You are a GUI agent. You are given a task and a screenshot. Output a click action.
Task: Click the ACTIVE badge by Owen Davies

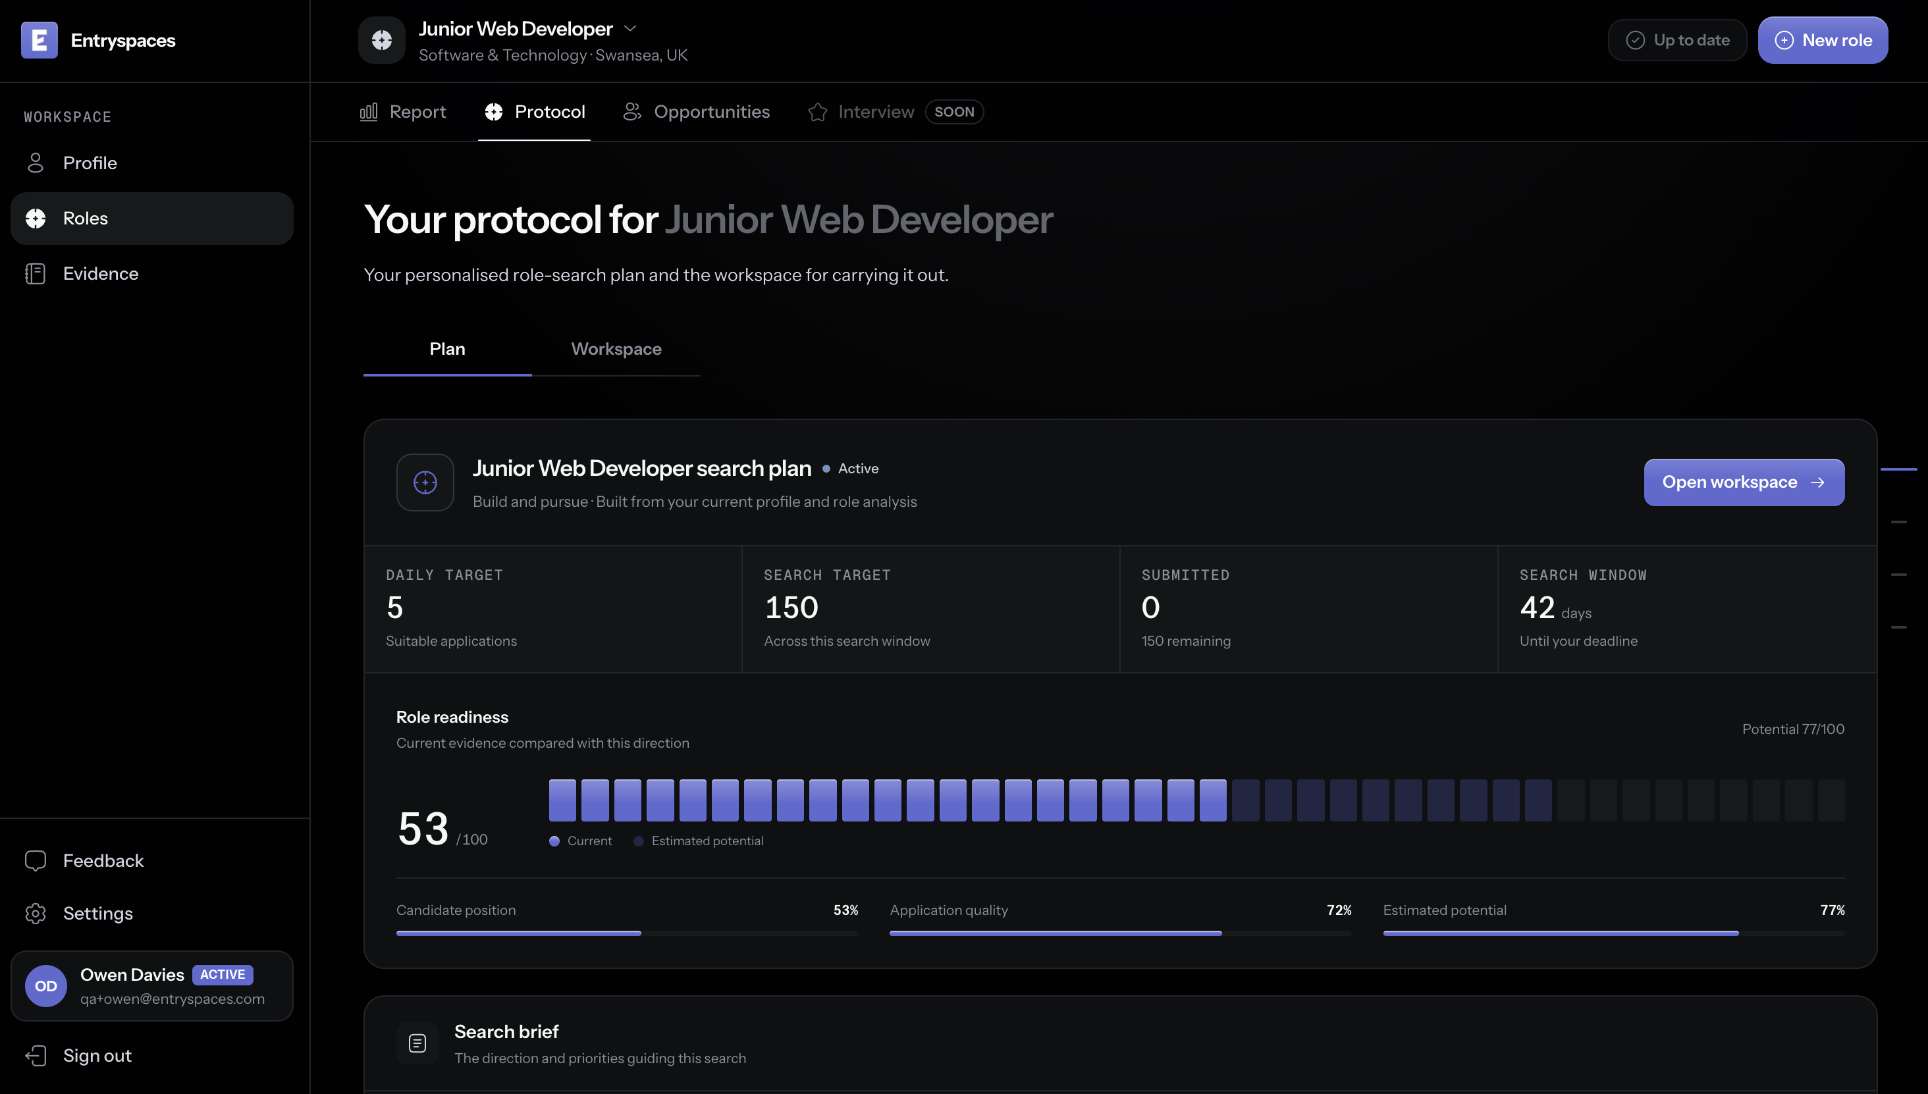(x=223, y=975)
